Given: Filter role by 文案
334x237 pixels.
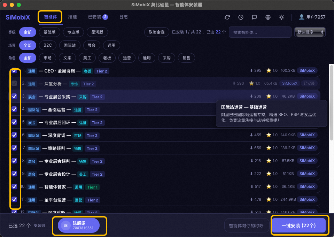Looking at the screenshot, I should (67, 58).
